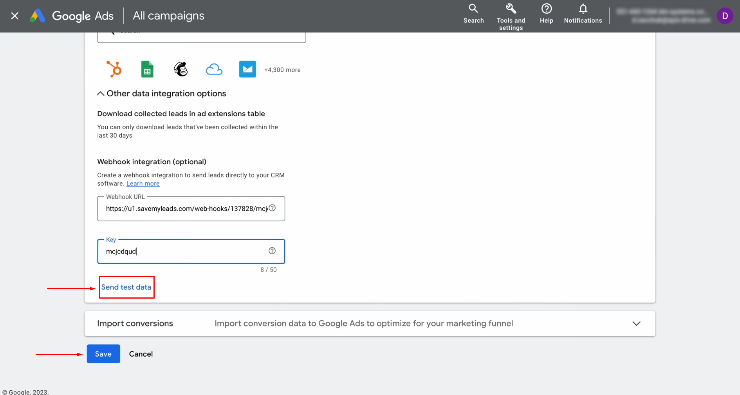Expand the Import conversions section
740x395 pixels.
(370, 324)
